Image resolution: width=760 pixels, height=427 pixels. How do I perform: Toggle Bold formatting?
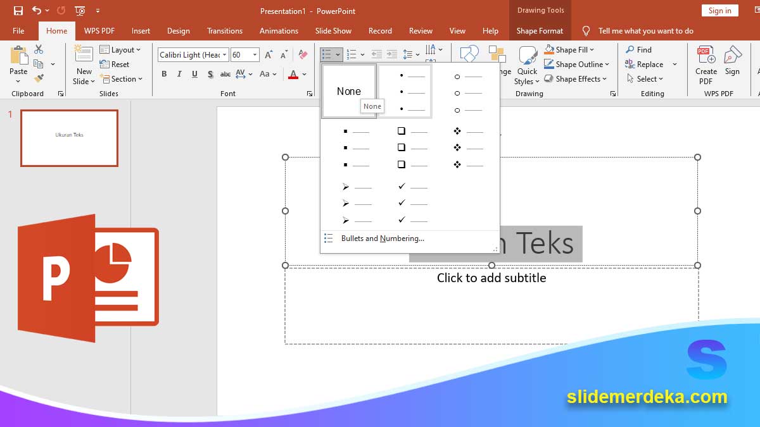[164, 74]
